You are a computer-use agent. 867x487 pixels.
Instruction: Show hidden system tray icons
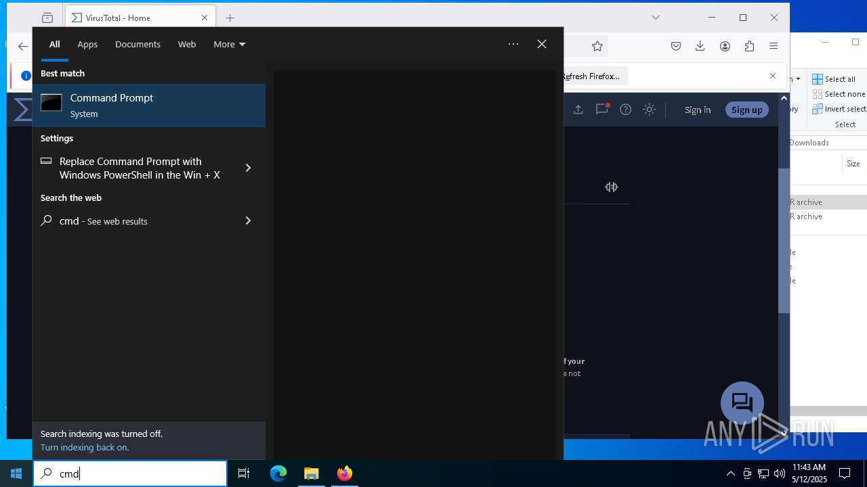730,473
